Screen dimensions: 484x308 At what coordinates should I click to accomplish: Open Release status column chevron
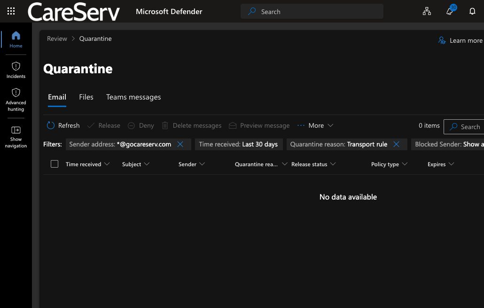[x=333, y=164]
